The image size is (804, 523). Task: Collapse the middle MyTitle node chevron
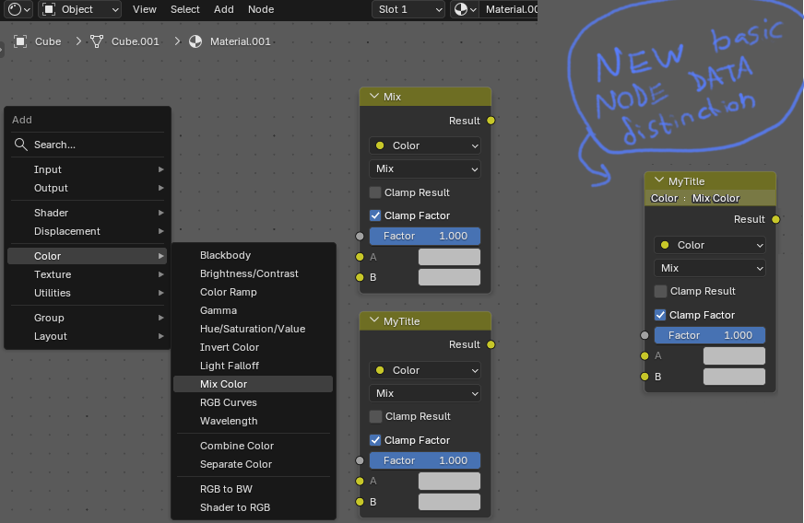tap(373, 320)
